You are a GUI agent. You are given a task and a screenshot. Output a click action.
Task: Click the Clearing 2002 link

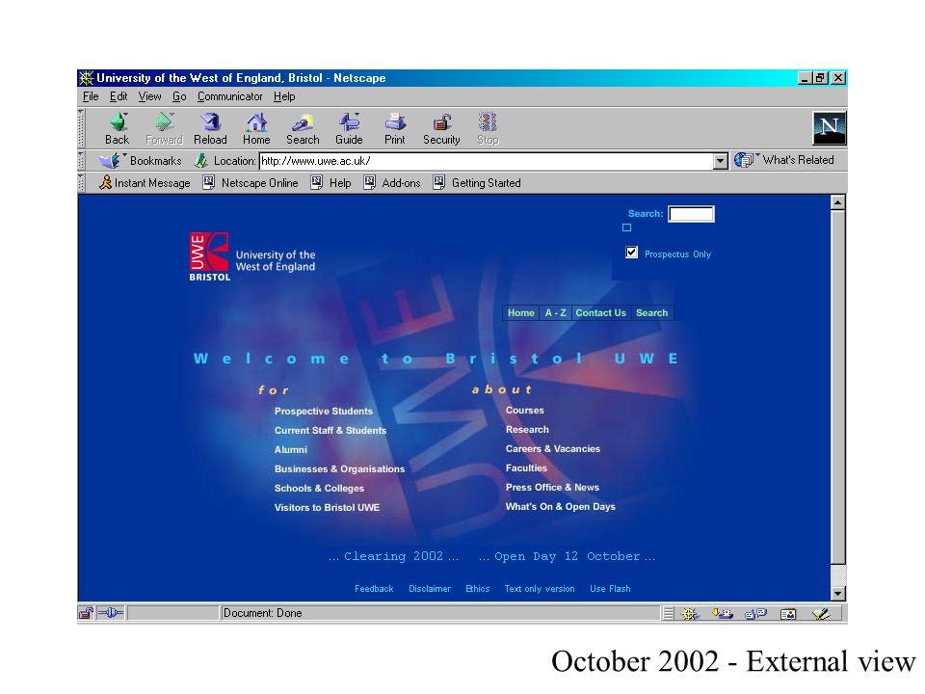393,556
